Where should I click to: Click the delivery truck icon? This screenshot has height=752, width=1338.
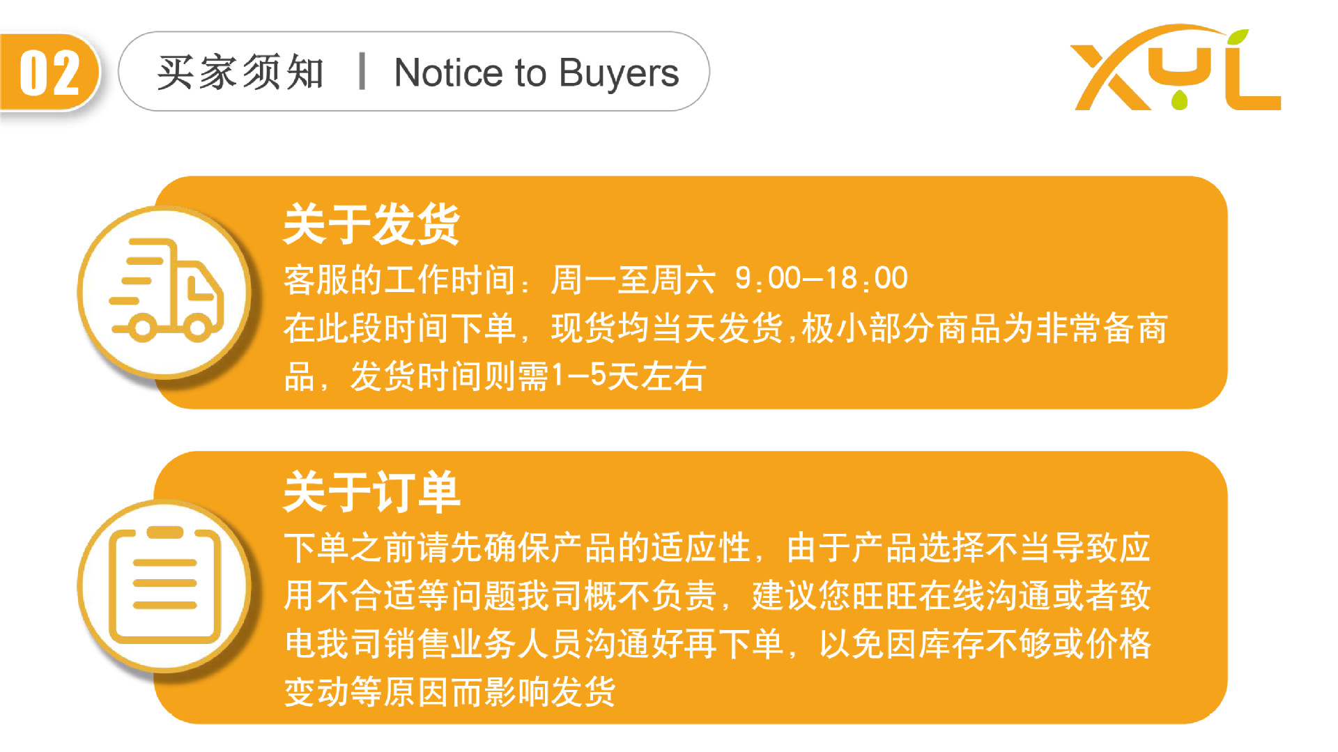[x=166, y=291]
